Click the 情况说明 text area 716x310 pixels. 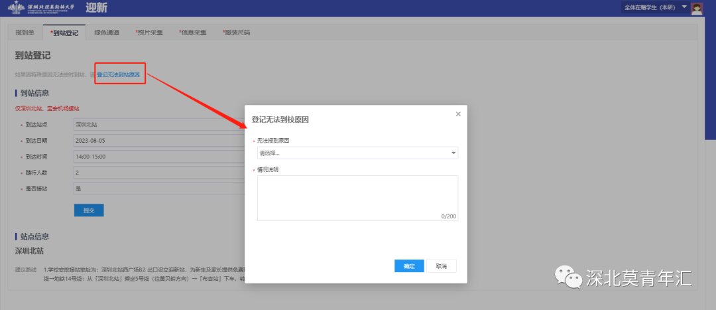coord(357,198)
